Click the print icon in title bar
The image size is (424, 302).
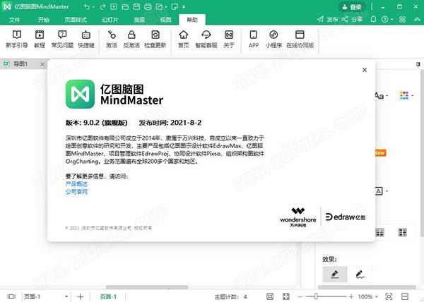tap(148, 7)
